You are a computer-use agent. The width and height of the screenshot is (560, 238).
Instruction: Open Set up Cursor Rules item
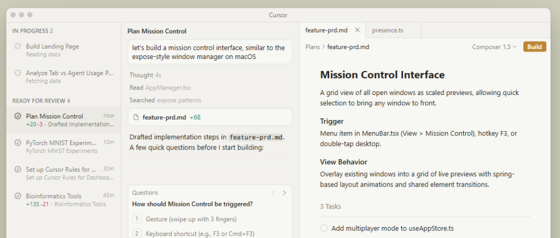(63, 173)
